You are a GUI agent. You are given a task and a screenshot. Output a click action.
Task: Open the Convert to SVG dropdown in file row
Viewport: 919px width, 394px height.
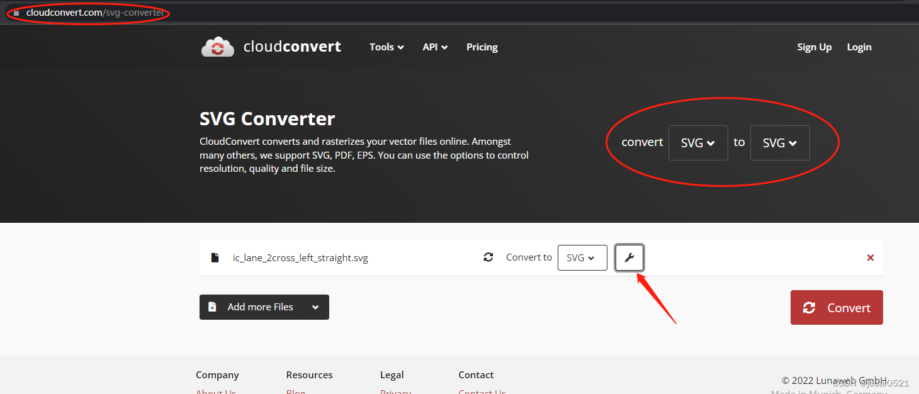click(x=582, y=257)
